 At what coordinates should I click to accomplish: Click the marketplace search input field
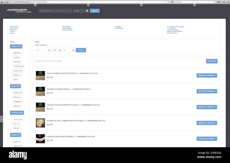point(55,11)
